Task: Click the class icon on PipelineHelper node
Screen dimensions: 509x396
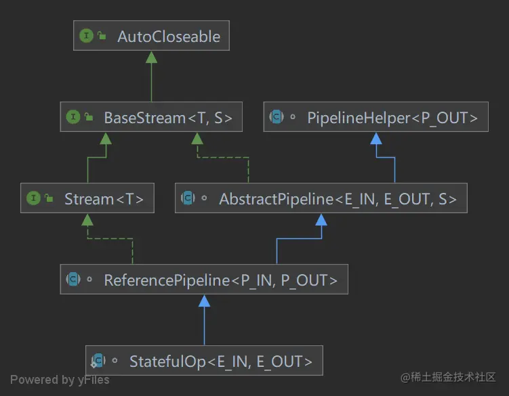Action: tap(277, 117)
